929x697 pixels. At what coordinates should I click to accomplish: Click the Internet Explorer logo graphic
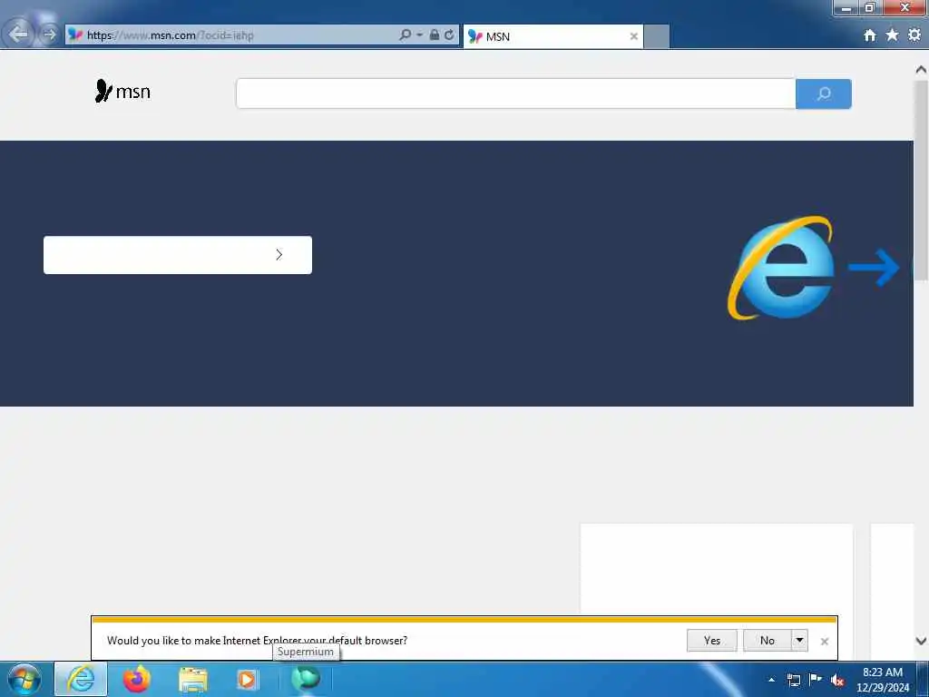[780, 268]
